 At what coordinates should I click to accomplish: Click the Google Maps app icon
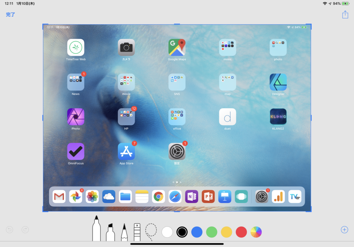point(177,47)
